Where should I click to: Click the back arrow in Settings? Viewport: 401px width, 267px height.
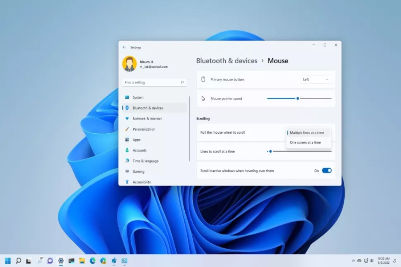[124, 47]
